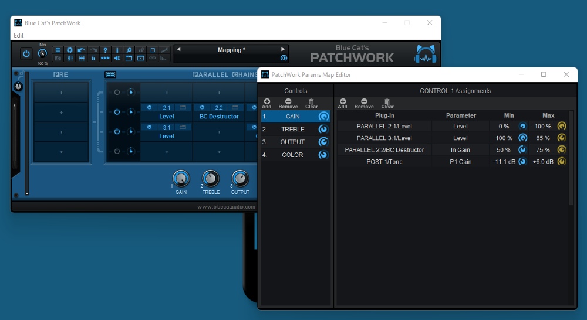Image resolution: width=587 pixels, height=320 pixels.
Task: Adjust the first parallel chain gain knob
Action: (x=131, y=91)
